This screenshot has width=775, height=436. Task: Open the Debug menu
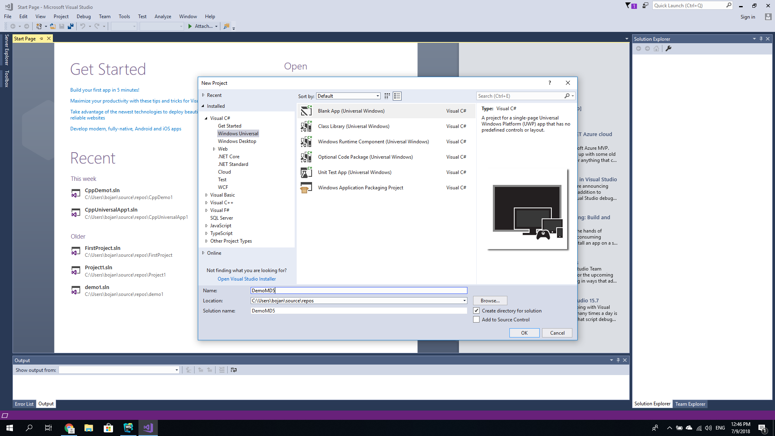[x=84, y=17]
